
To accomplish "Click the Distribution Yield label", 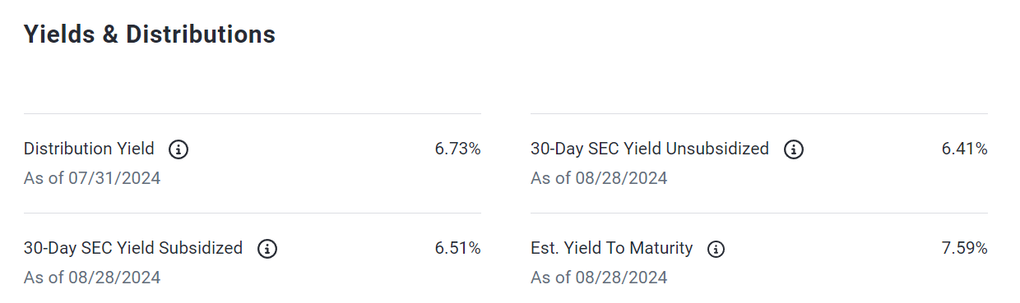I will (89, 149).
